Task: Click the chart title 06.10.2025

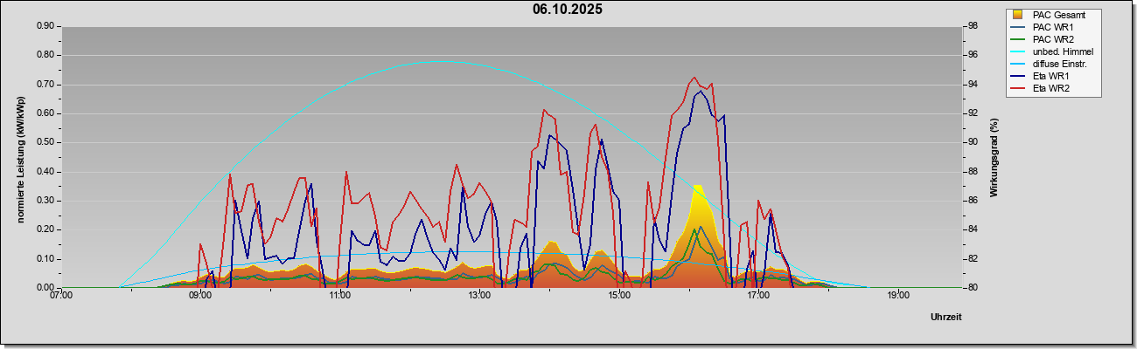Action: point(568,10)
